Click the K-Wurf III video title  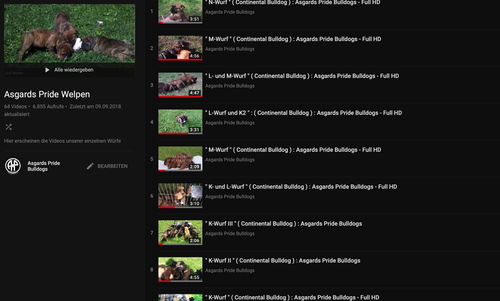(283, 224)
